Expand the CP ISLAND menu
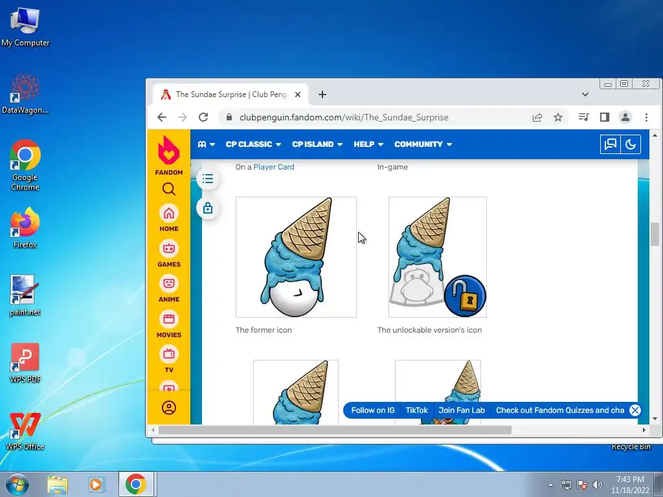The width and height of the screenshot is (663, 497). (317, 144)
